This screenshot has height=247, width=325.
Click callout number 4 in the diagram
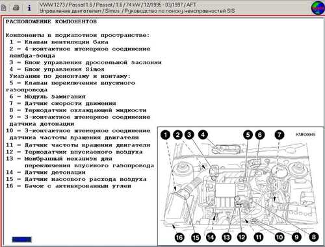coord(203,135)
